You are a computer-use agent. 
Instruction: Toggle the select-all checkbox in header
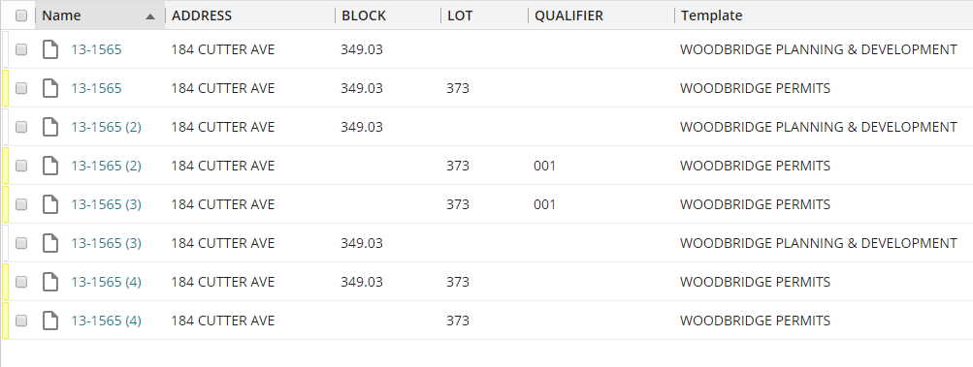[21, 15]
